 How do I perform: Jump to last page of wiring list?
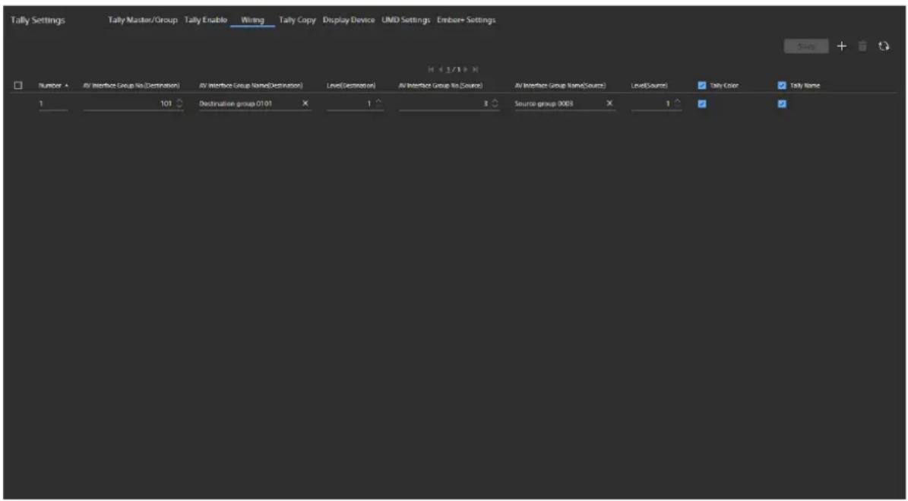tap(476, 69)
